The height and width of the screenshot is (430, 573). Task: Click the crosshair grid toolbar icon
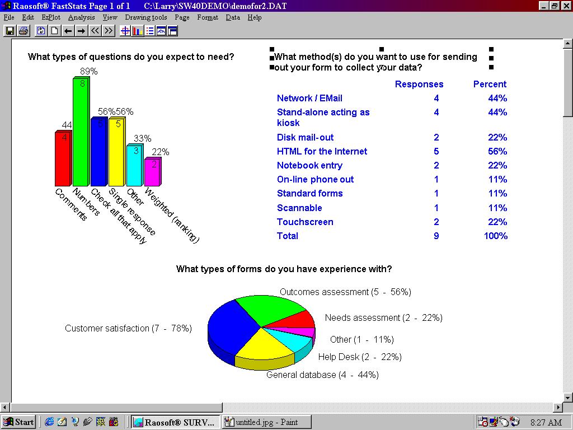coord(125,31)
